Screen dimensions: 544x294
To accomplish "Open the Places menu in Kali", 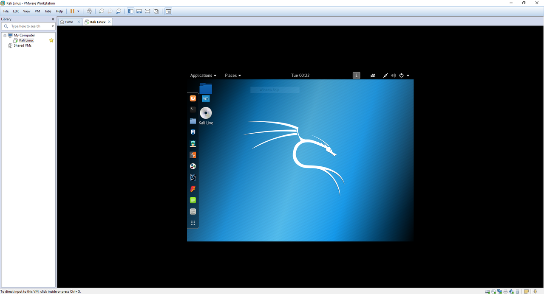I will click(233, 76).
